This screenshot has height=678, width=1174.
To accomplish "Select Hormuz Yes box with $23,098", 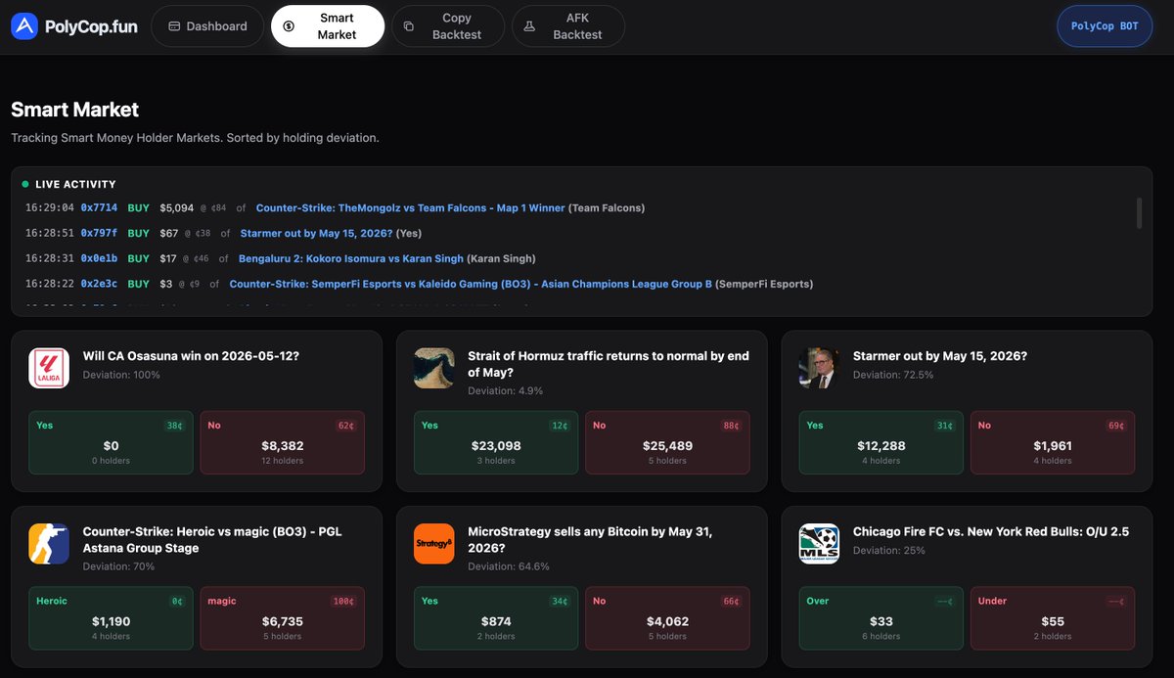I will click(496, 442).
